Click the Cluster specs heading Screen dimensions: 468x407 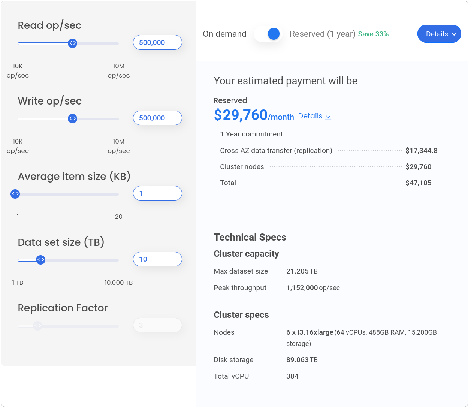tap(241, 315)
